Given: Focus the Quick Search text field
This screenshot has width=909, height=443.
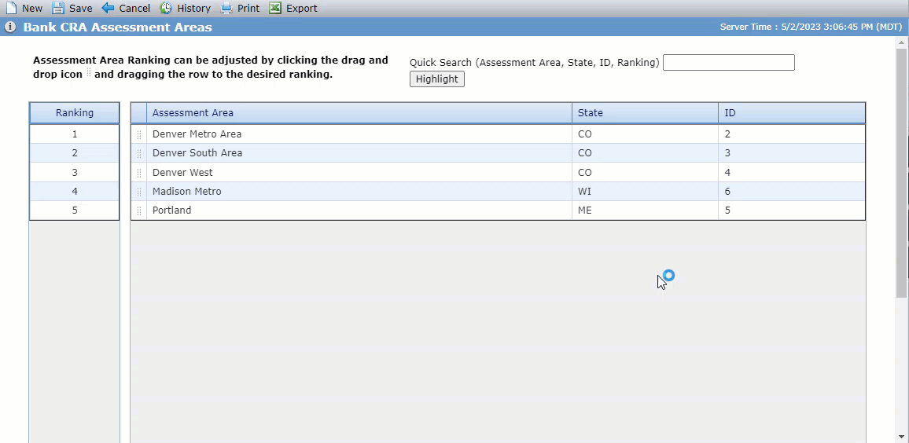Looking at the screenshot, I should pyautogui.click(x=729, y=63).
